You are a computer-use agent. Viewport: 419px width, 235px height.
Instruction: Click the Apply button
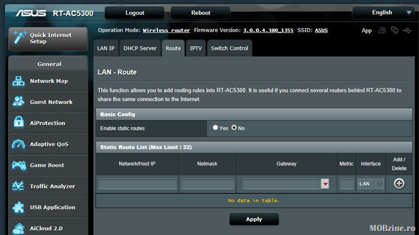pyautogui.click(x=254, y=219)
